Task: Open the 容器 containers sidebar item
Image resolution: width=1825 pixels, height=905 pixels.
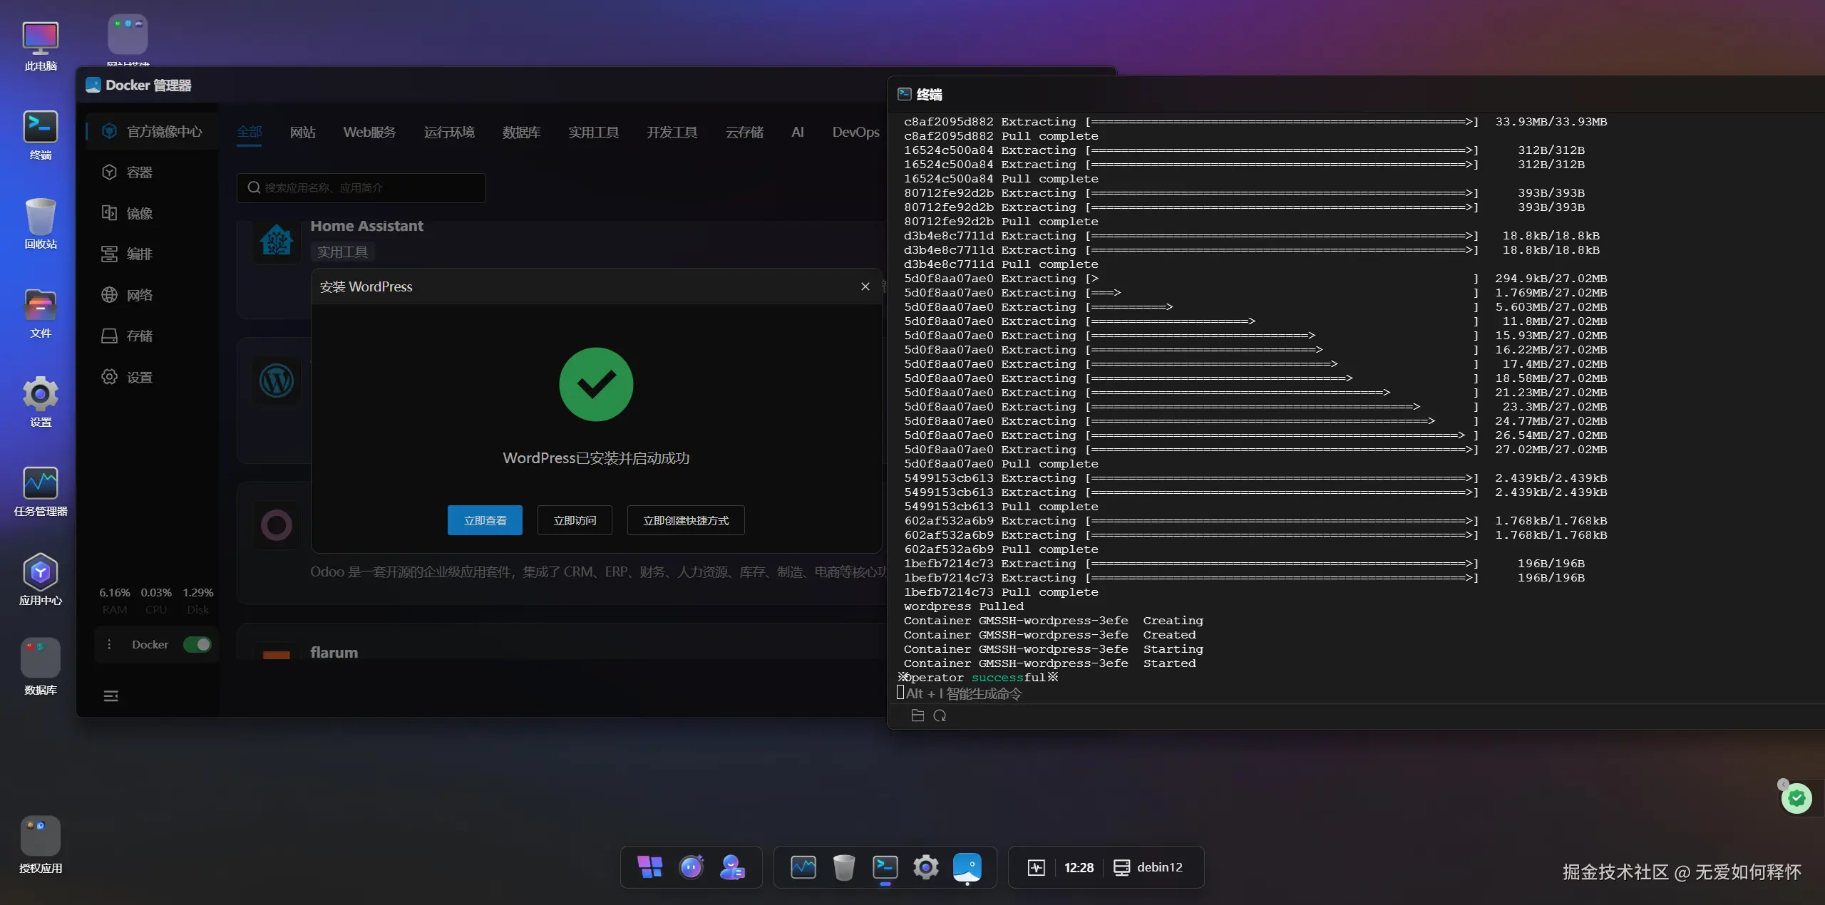Action: tap(139, 172)
